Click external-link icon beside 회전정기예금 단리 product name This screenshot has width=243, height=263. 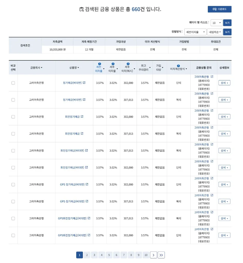pos(82,117)
